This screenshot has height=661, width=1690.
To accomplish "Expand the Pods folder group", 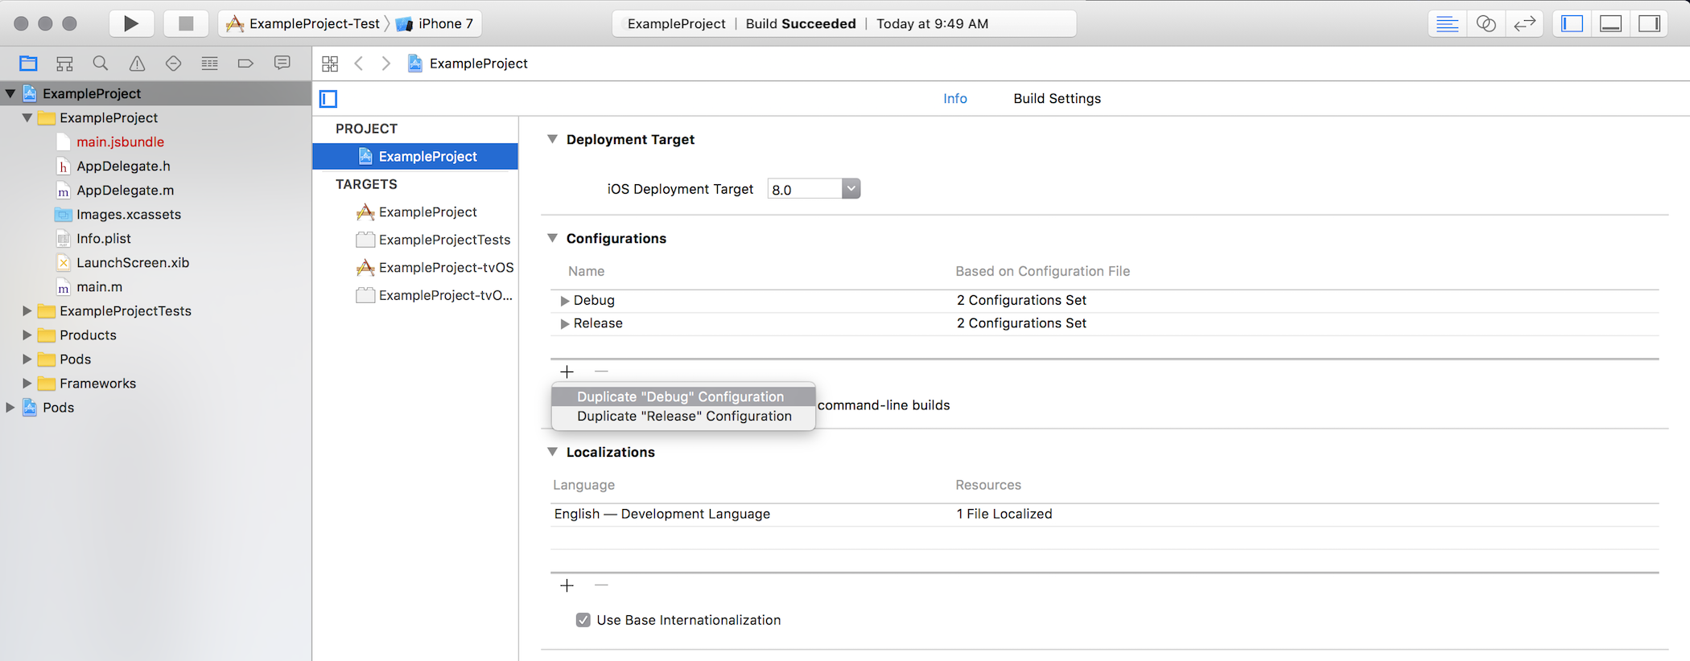I will pyautogui.click(x=27, y=359).
